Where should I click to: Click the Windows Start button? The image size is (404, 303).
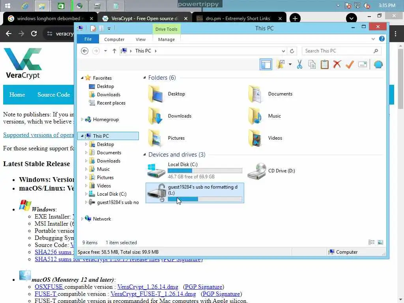[7, 6]
